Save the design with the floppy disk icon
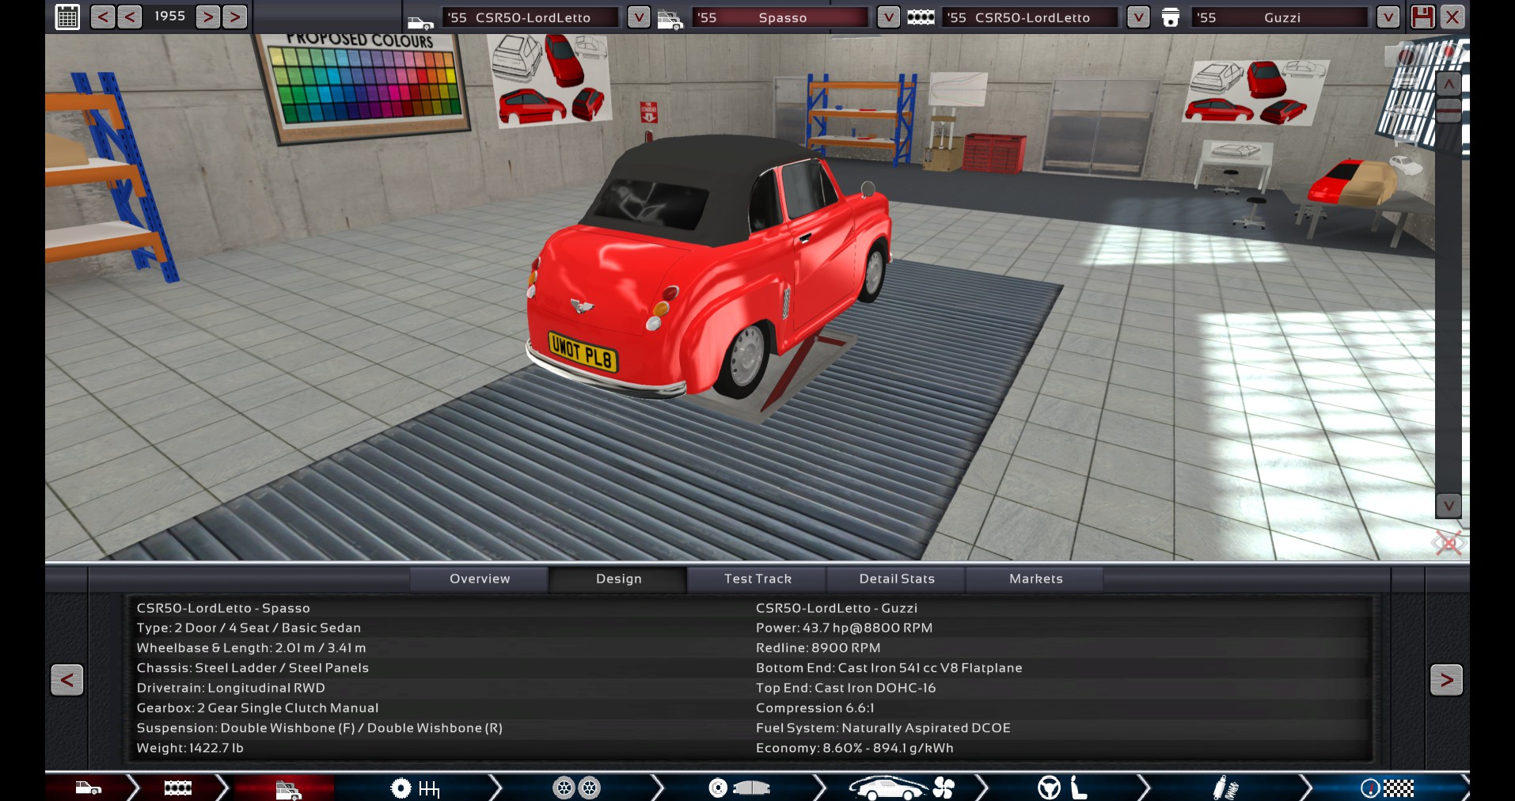Image resolution: width=1515 pixels, height=801 pixels. 1422,17
